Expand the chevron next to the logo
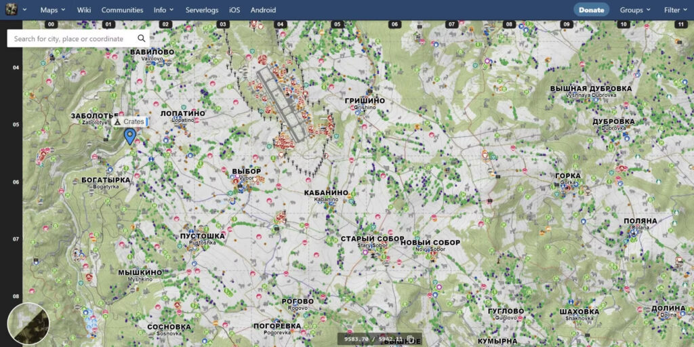Viewport: 694px width, 347px height. point(25,10)
